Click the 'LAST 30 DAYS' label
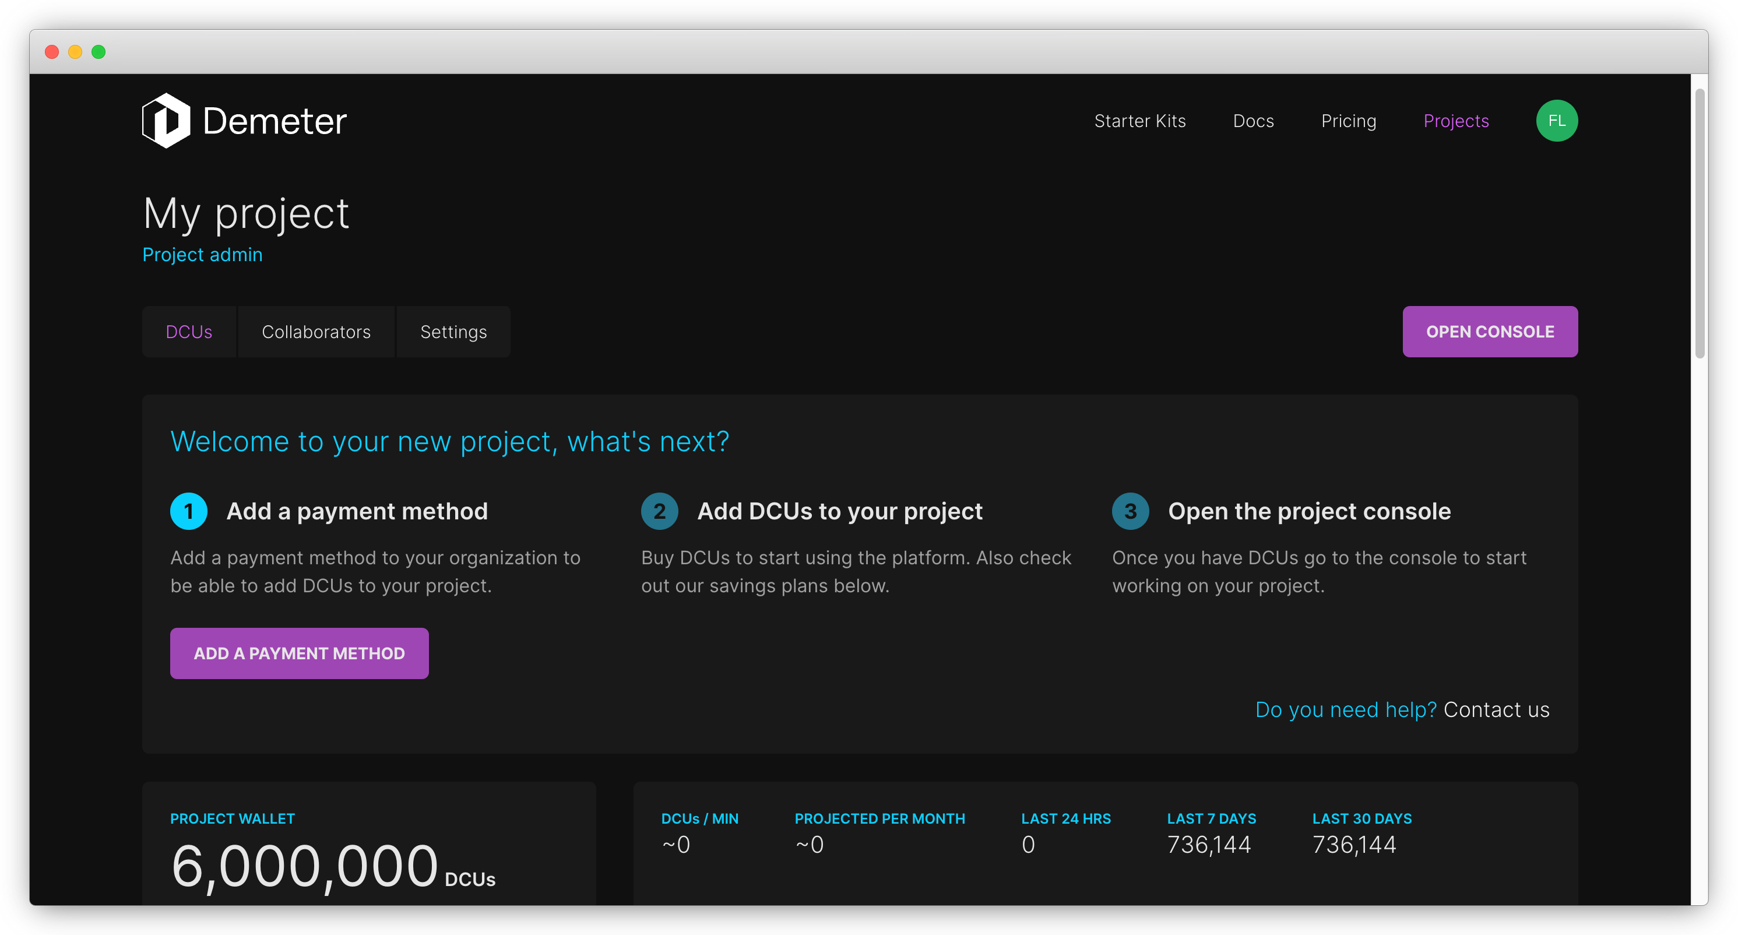Image resolution: width=1738 pixels, height=935 pixels. (x=1361, y=818)
